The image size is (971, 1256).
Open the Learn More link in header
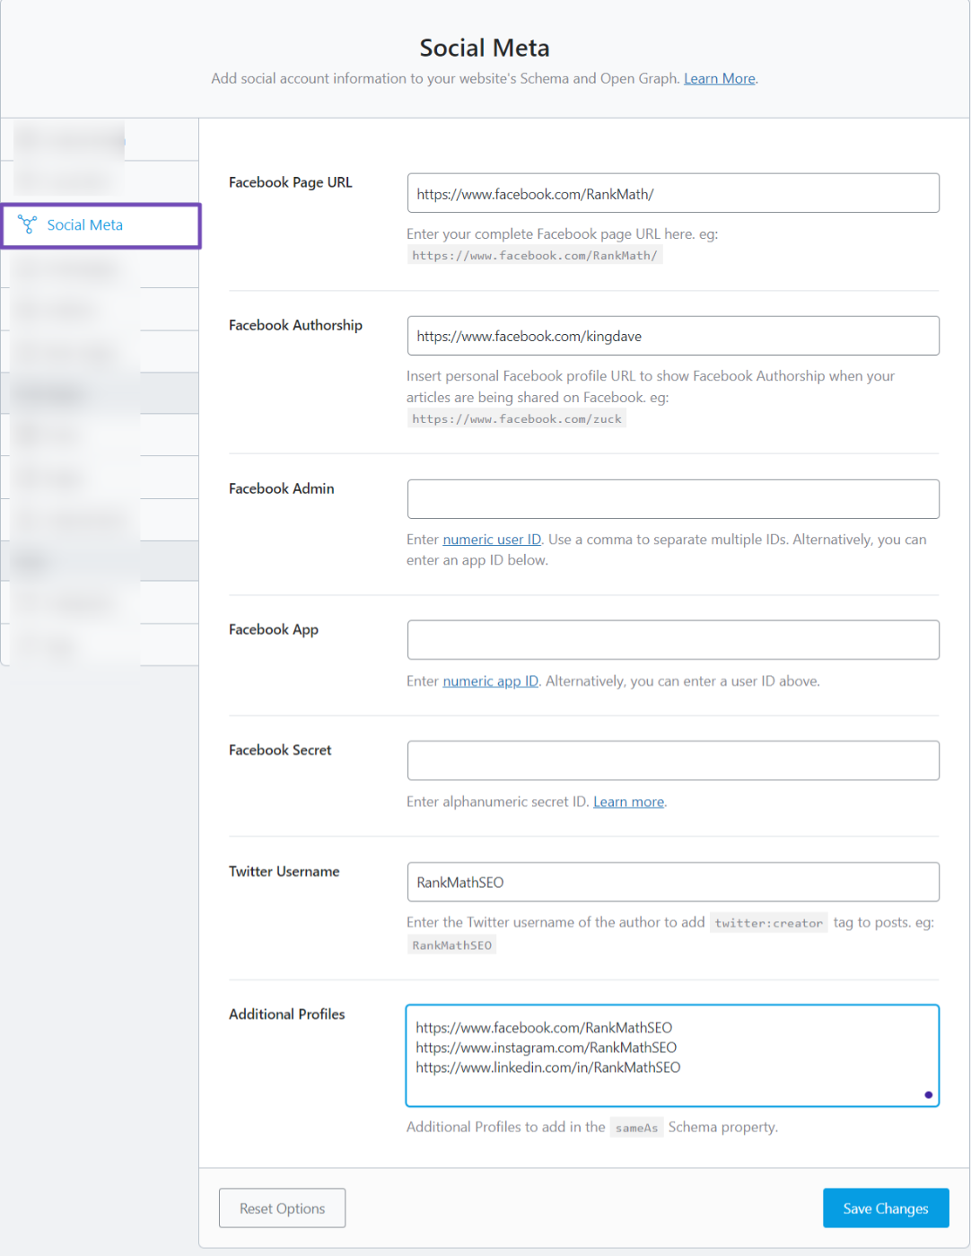(x=719, y=78)
